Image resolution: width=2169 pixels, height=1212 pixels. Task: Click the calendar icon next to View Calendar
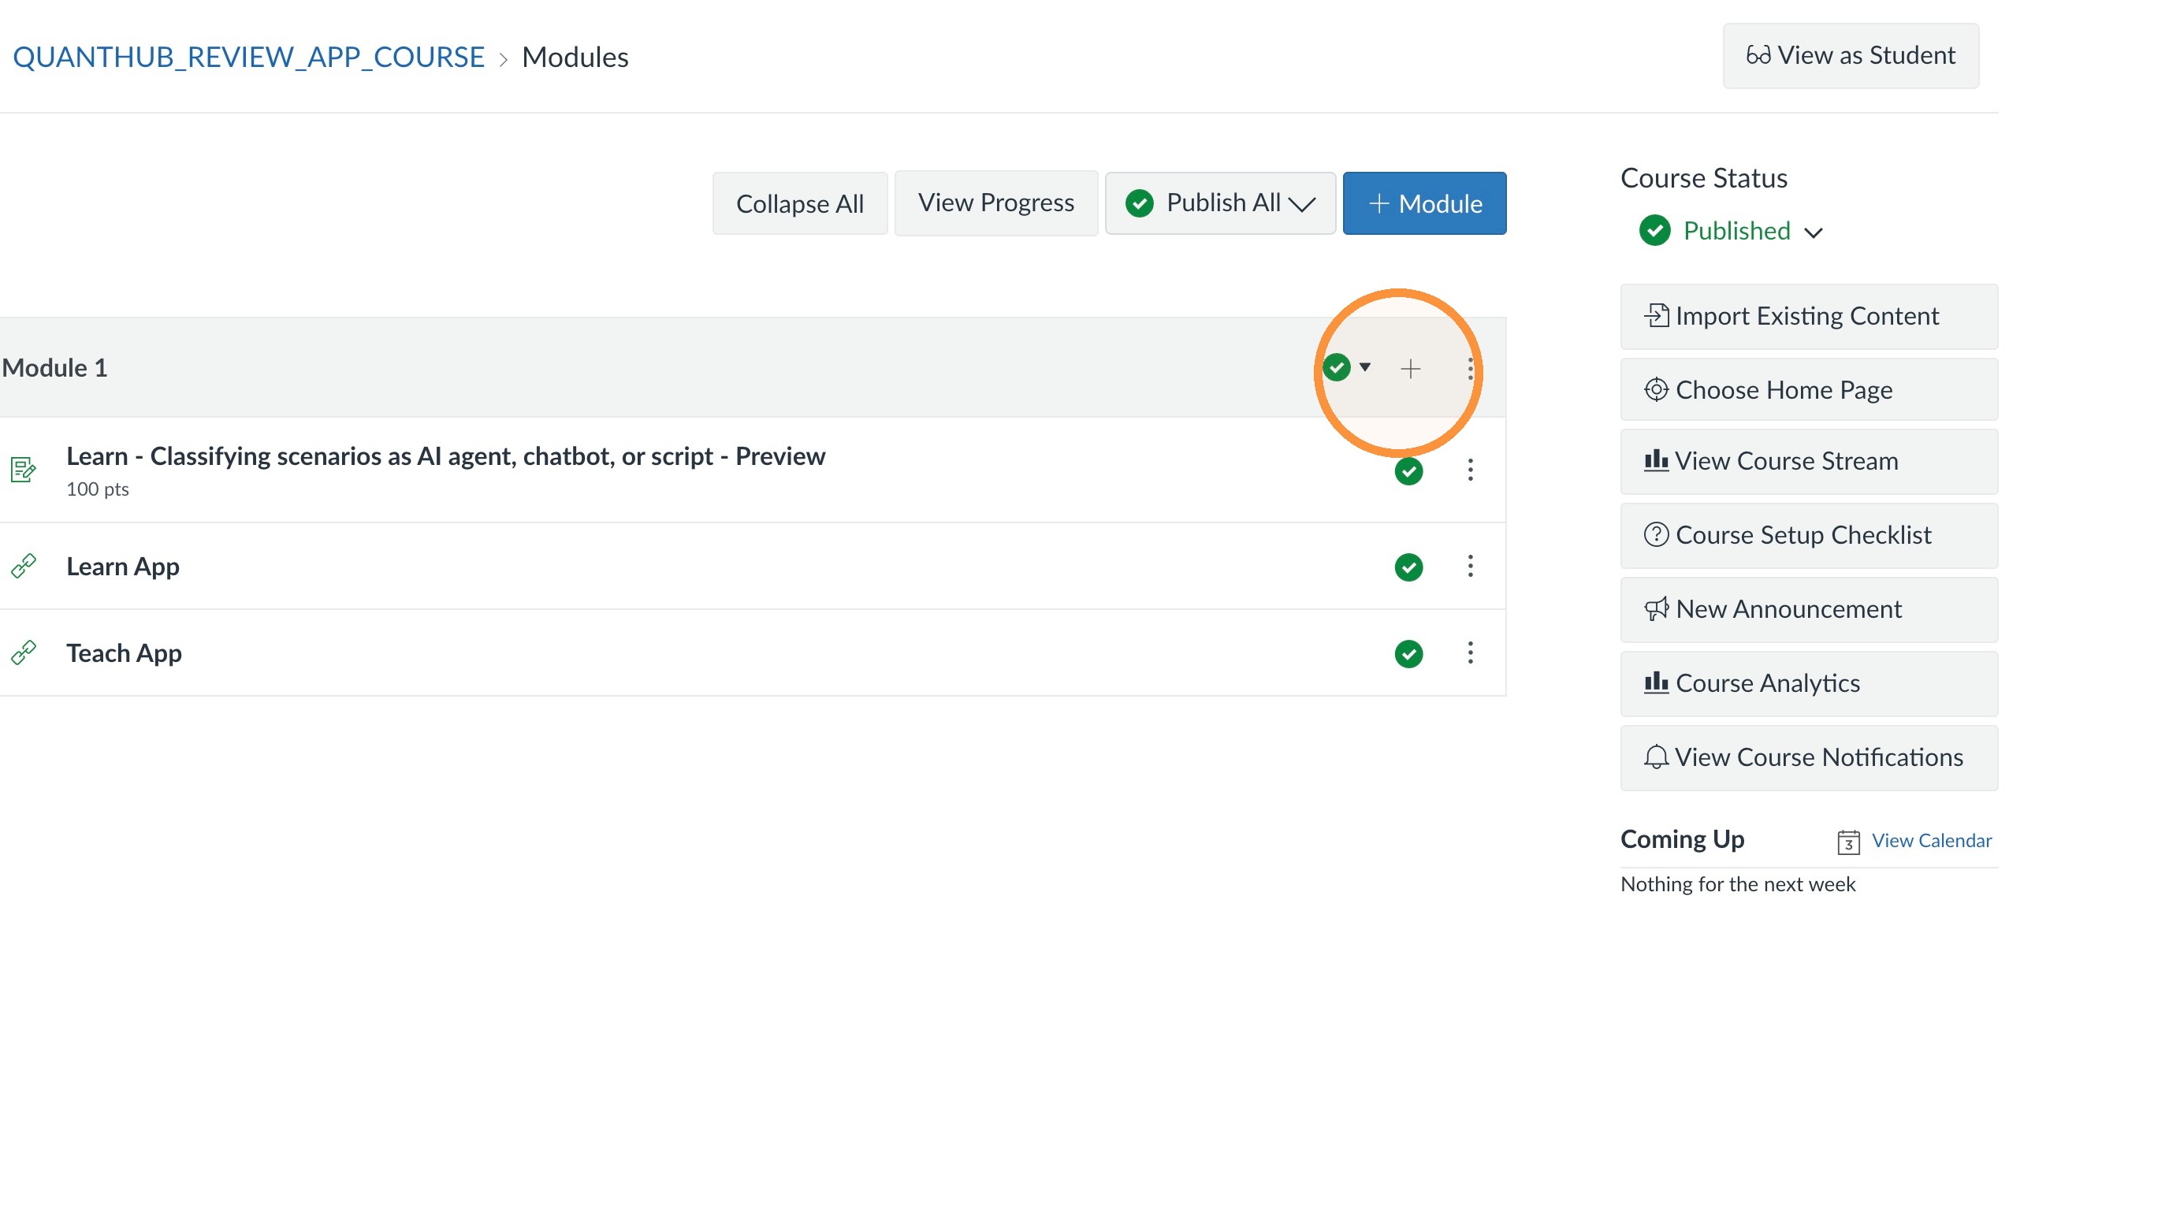point(1848,842)
